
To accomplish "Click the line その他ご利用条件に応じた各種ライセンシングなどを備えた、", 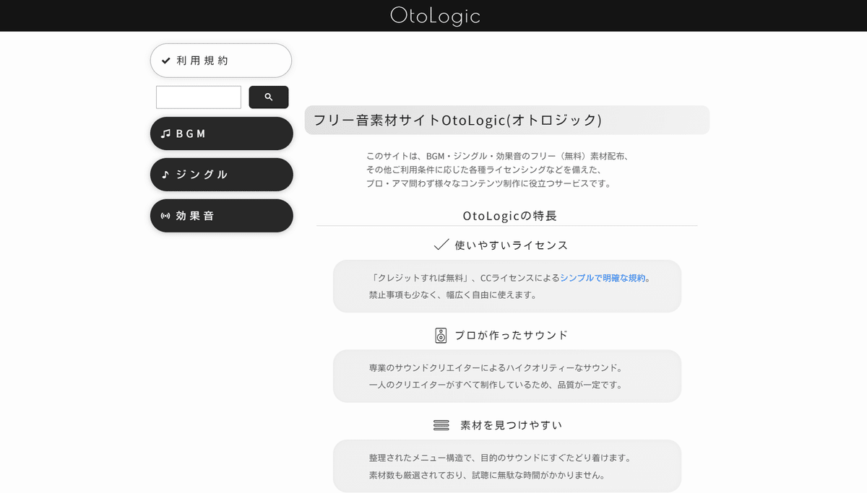I will tap(484, 170).
